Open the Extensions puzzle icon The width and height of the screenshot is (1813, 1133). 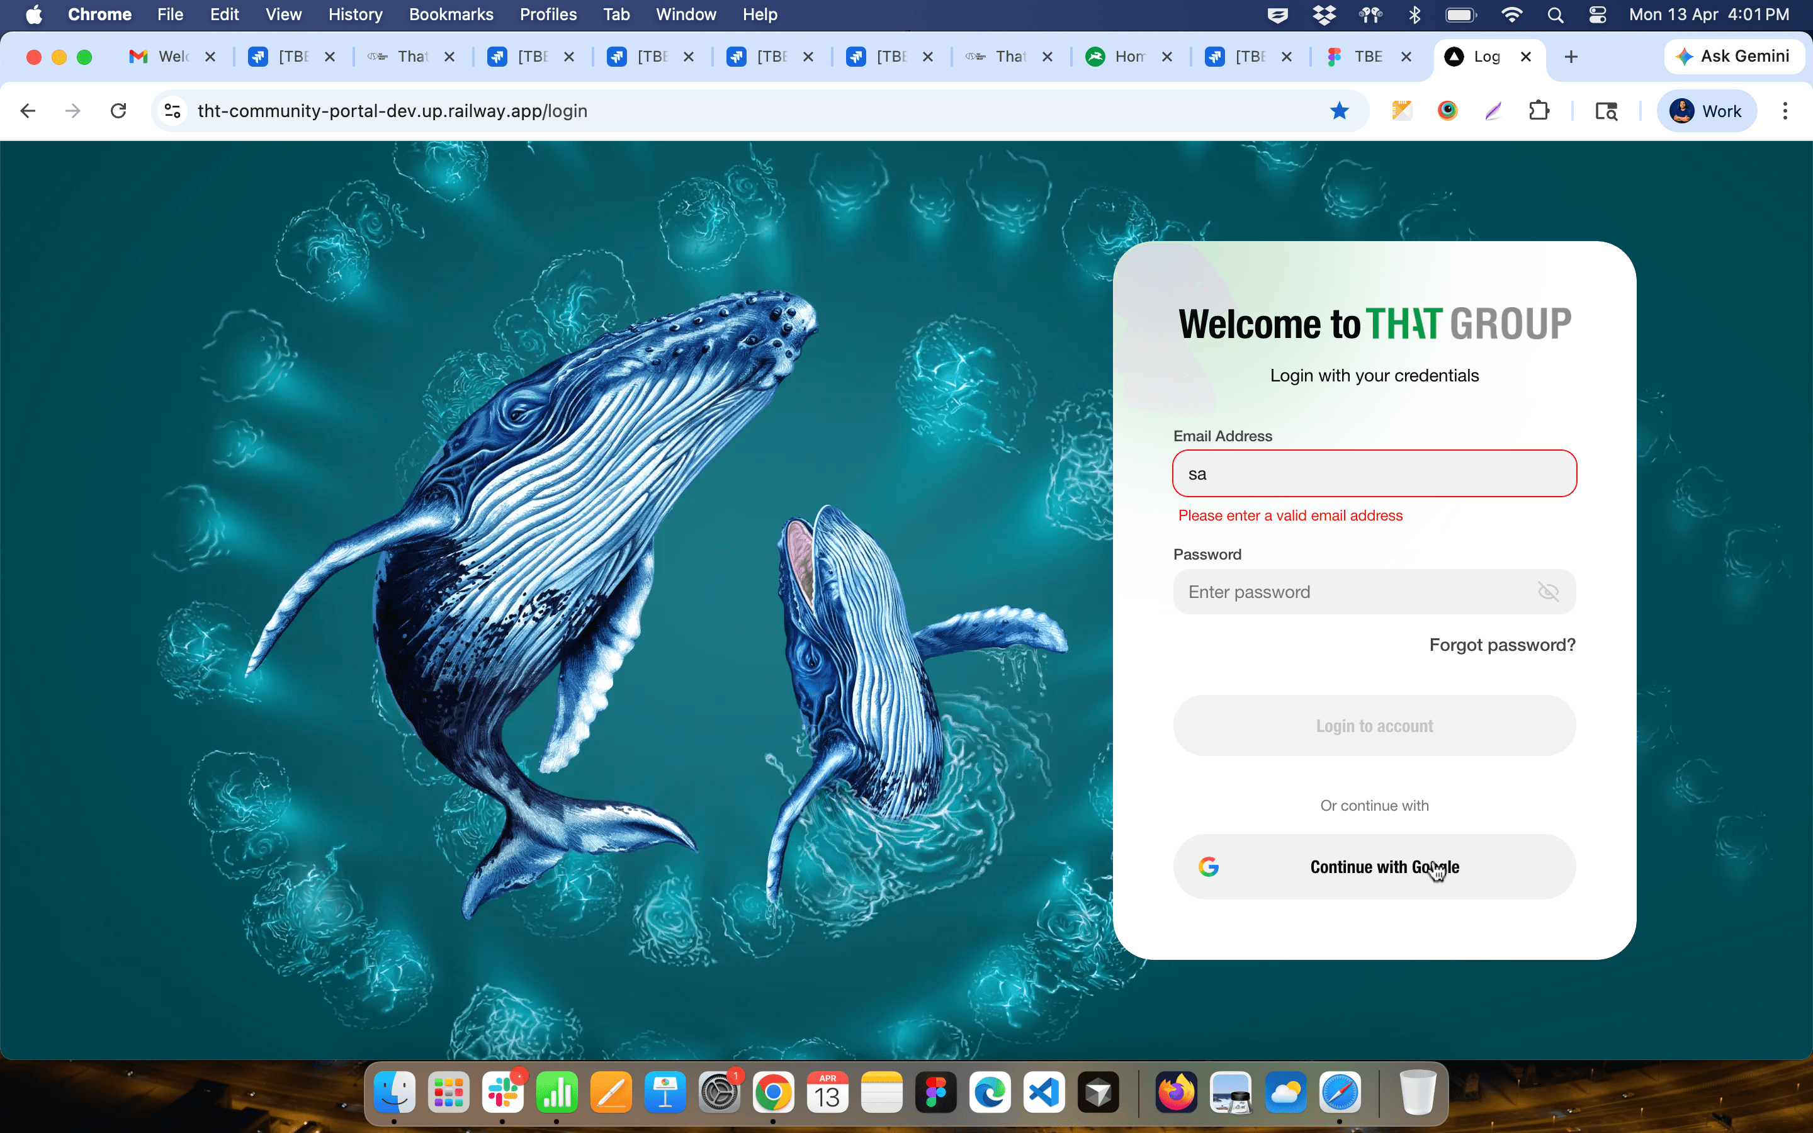point(1540,111)
